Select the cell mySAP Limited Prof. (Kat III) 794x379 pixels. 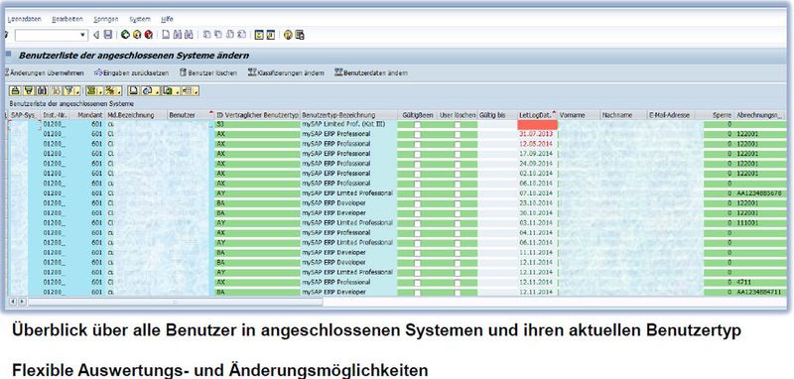348,124
